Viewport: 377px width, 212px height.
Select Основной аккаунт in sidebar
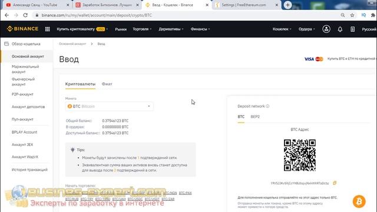(x=28, y=57)
